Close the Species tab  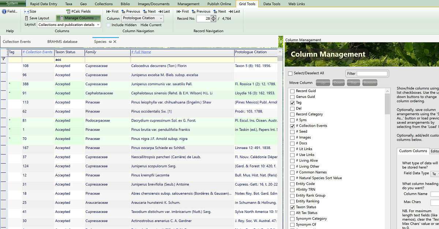115,42
